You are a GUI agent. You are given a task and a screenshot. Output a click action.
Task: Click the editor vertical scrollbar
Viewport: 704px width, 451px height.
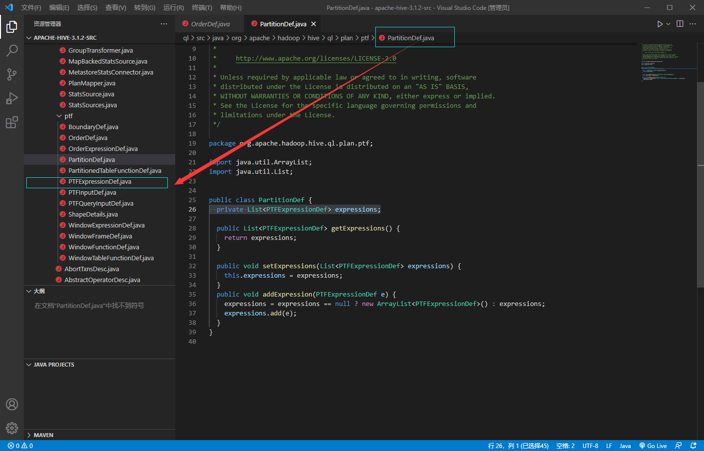coord(701,184)
